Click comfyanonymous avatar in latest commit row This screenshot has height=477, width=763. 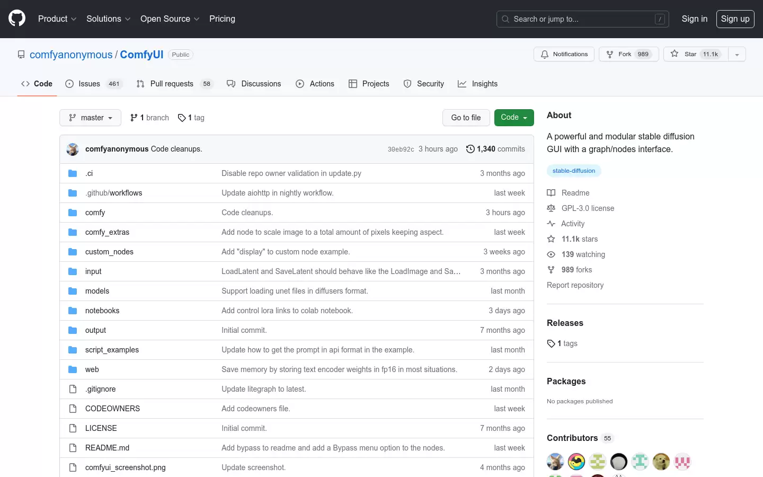point(73,149)
